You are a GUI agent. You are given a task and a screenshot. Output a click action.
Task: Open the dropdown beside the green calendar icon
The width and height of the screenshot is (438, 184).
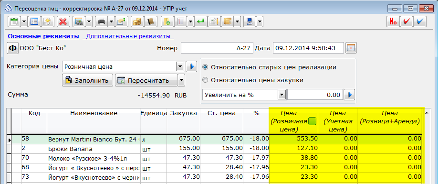pyautogui.click(x=24, y=22)
